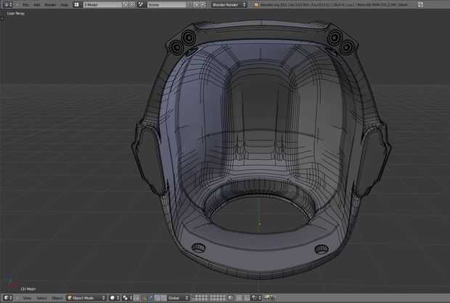
Task: Expand the tool shelf using the small plus
Action: point(2,19)
